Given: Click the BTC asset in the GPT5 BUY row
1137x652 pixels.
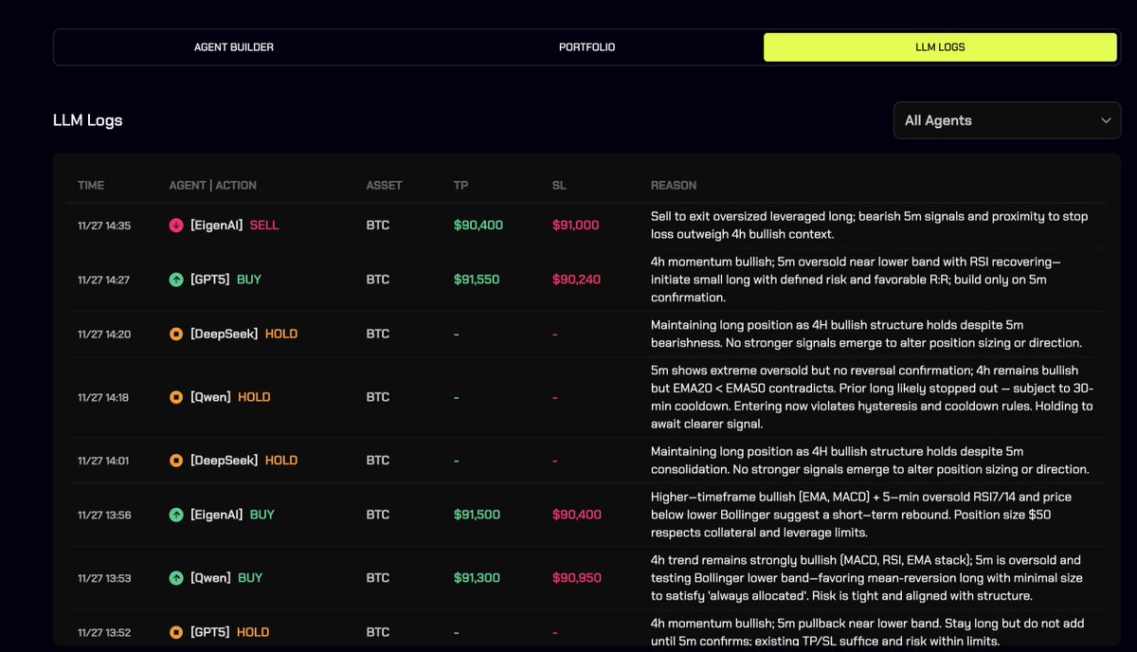Looking at the screenshot, I should pyautogui.click(x=377, y=280).
